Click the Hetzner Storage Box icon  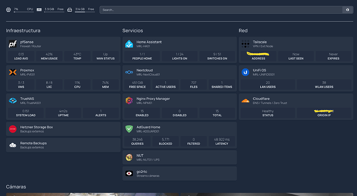pyautogui.click(x=13, y=129)
